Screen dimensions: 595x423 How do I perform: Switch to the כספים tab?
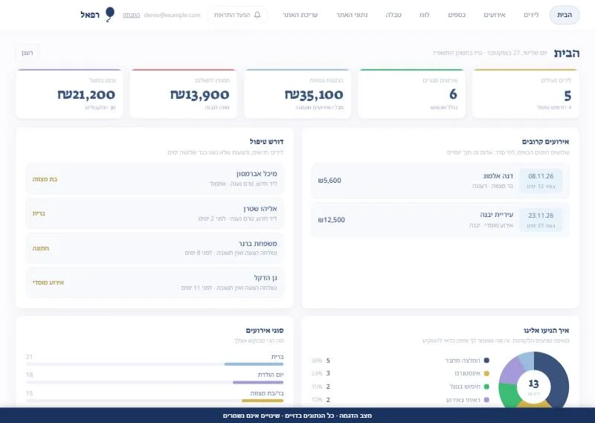tap(457, 15)
